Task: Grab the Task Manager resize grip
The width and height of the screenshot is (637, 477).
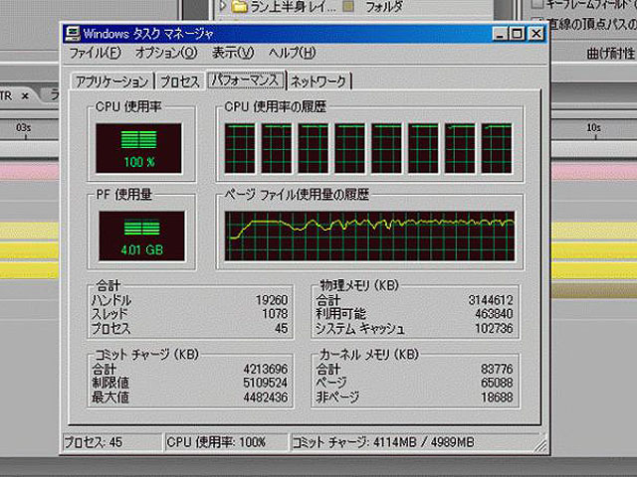Action: coord(540,446)
